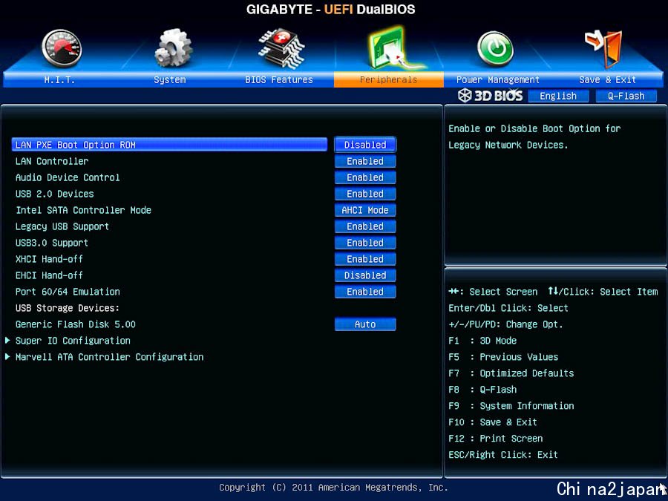Expand Super IO Configuration arrow
This screenshot has width=668, height=501.
[7, 341]
